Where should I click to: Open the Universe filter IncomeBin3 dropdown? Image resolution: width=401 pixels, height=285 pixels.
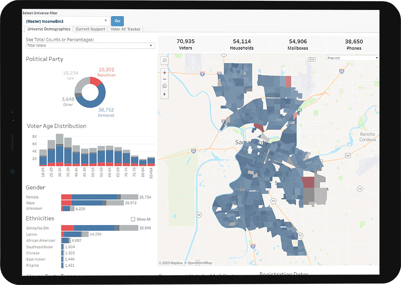click(66, 21)
